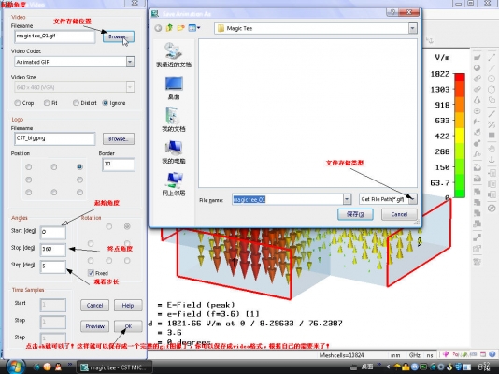
Task: Click the File name input field
Action: coord(288,199)
